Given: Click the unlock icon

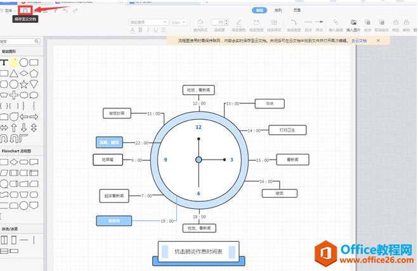Looking at the screenshot, I should tap(407, 22).
